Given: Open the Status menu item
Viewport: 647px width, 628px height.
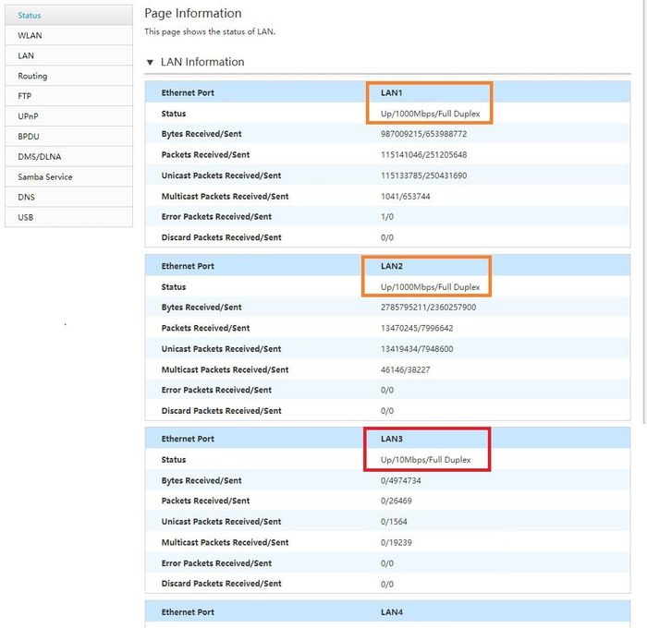Looking at the screenshot, I should click(69, 16).
